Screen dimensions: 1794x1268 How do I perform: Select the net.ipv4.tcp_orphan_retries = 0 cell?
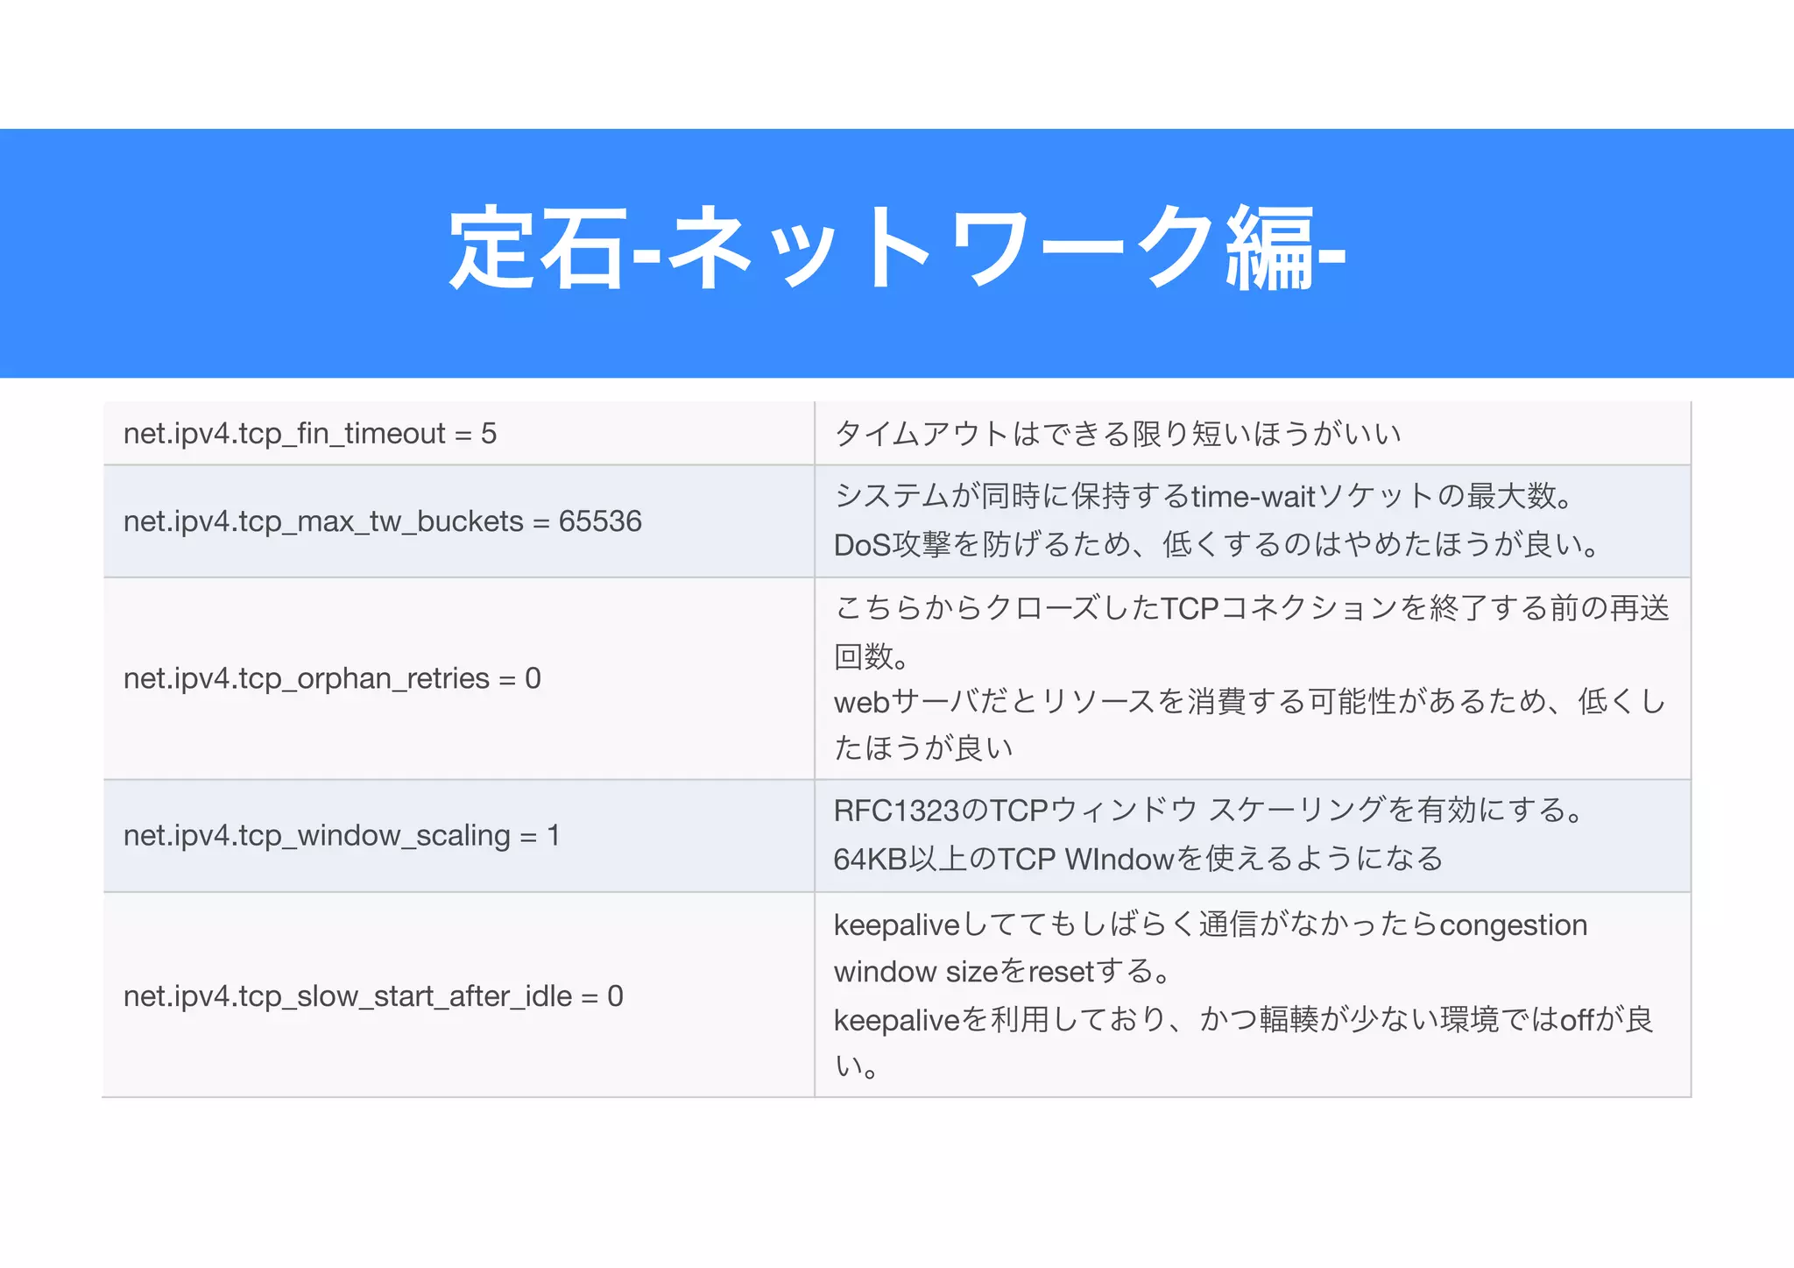[x=332, y=677]
